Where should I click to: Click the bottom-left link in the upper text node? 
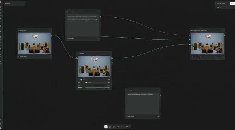[70, 38]
